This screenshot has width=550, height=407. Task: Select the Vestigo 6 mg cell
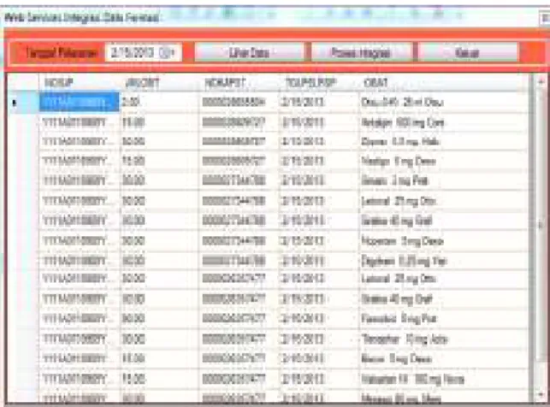[x=443, y=162]
